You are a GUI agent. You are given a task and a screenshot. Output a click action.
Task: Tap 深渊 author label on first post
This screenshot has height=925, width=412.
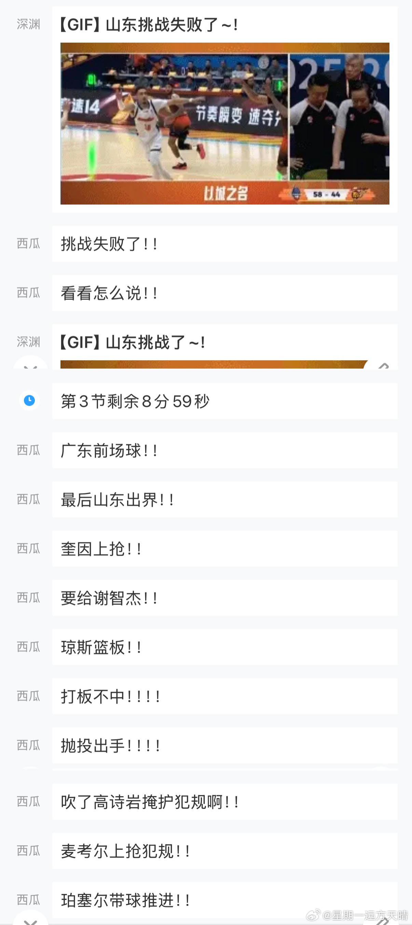tap(28, 24)
